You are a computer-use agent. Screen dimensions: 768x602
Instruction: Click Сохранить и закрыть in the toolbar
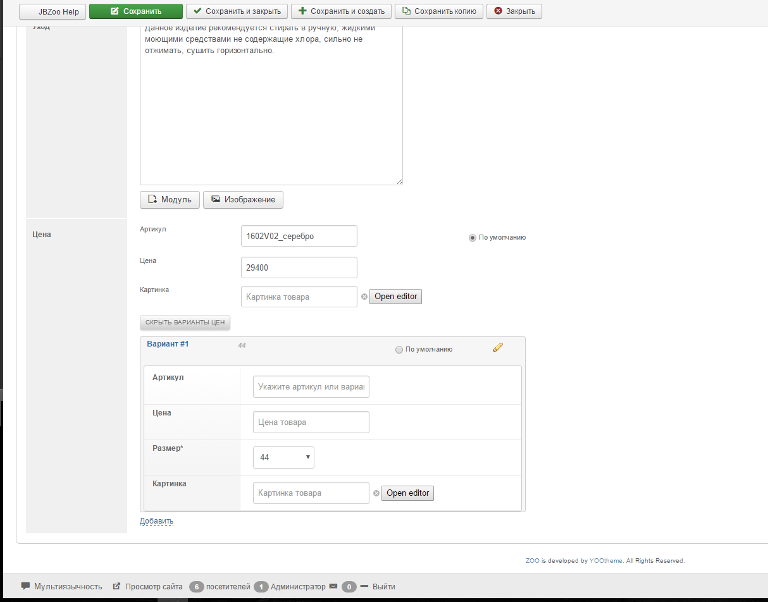237,11
